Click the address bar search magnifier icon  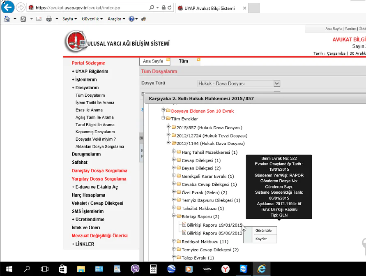coord(152,7)
